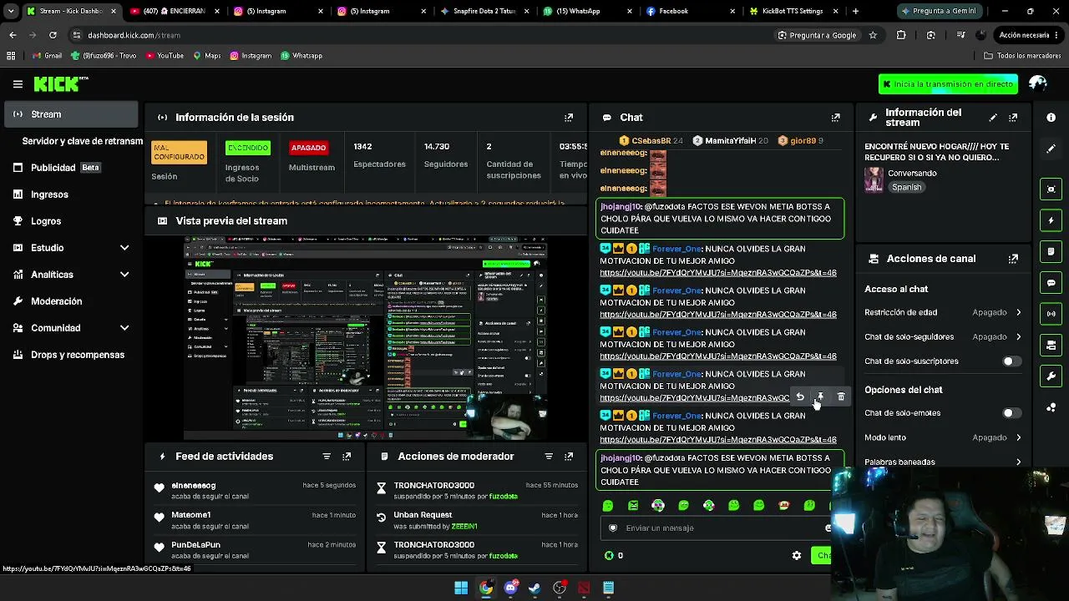The width and height of the screenshot is (1069, 601).
Task: Toggle Chat de solo-emotes switch
Action: (x=1011, y=413)
